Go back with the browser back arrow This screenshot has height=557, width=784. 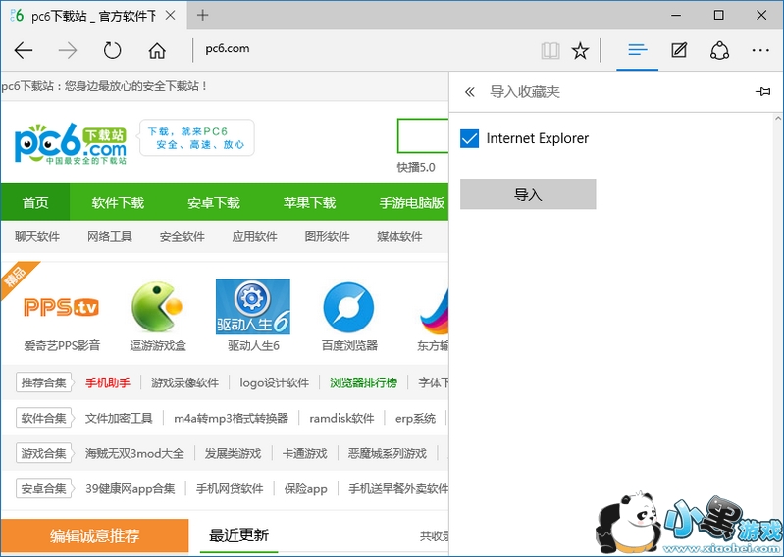pyautogui.click(x=24, y=50)
